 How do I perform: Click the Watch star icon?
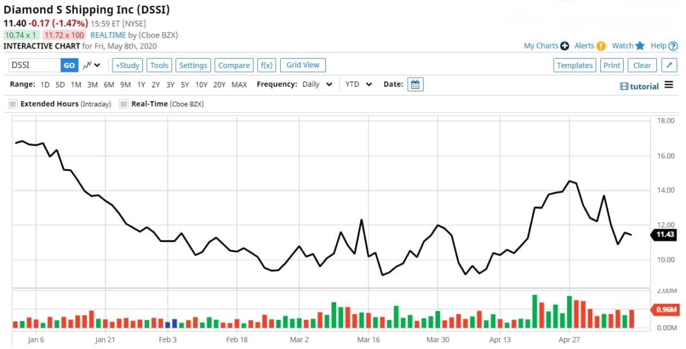click(x=640, y=46)
